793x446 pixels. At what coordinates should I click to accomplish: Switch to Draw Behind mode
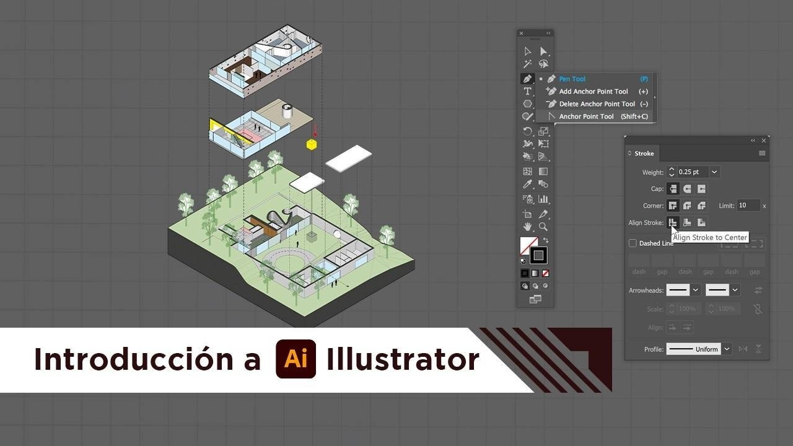535,286
